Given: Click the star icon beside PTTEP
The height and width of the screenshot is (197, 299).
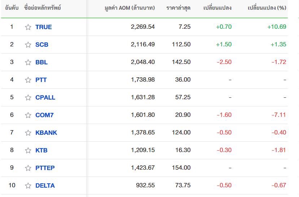Looking at the screenshot, I should click(28, 168).
